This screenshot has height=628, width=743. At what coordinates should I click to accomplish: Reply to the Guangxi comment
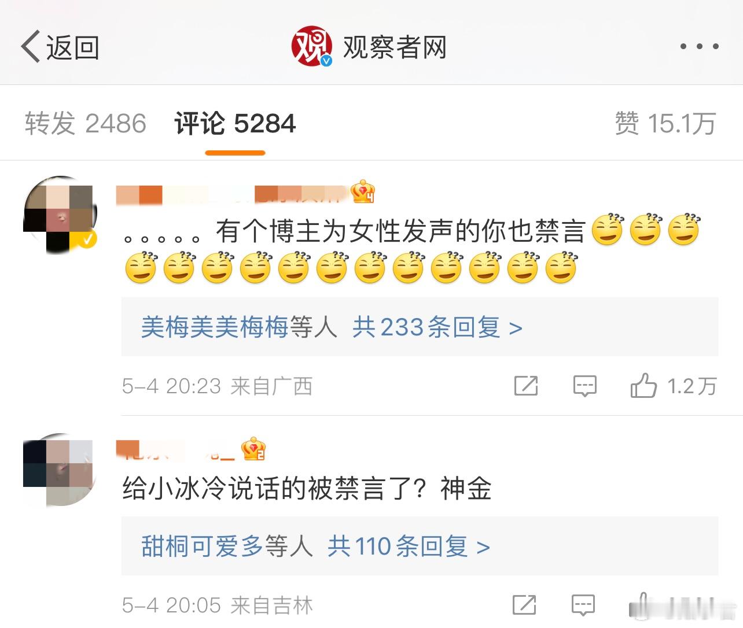(x=584, y=386)
